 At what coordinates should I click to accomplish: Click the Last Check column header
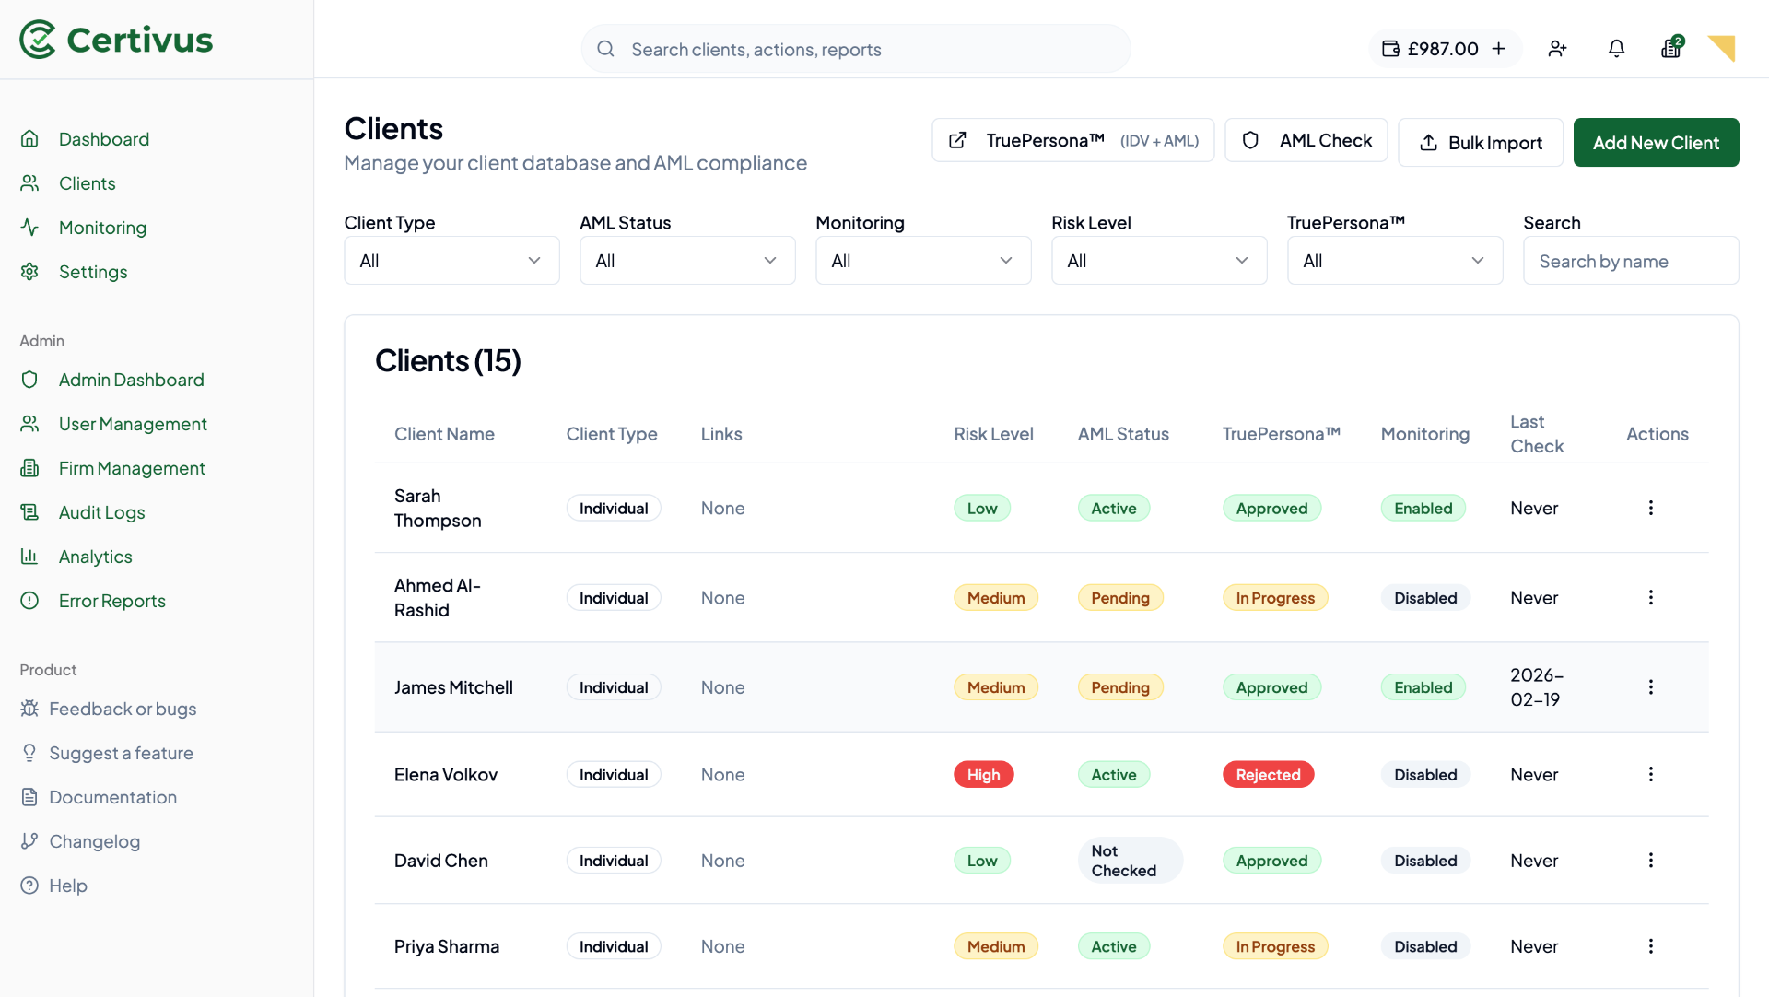tap(1536, 434)
